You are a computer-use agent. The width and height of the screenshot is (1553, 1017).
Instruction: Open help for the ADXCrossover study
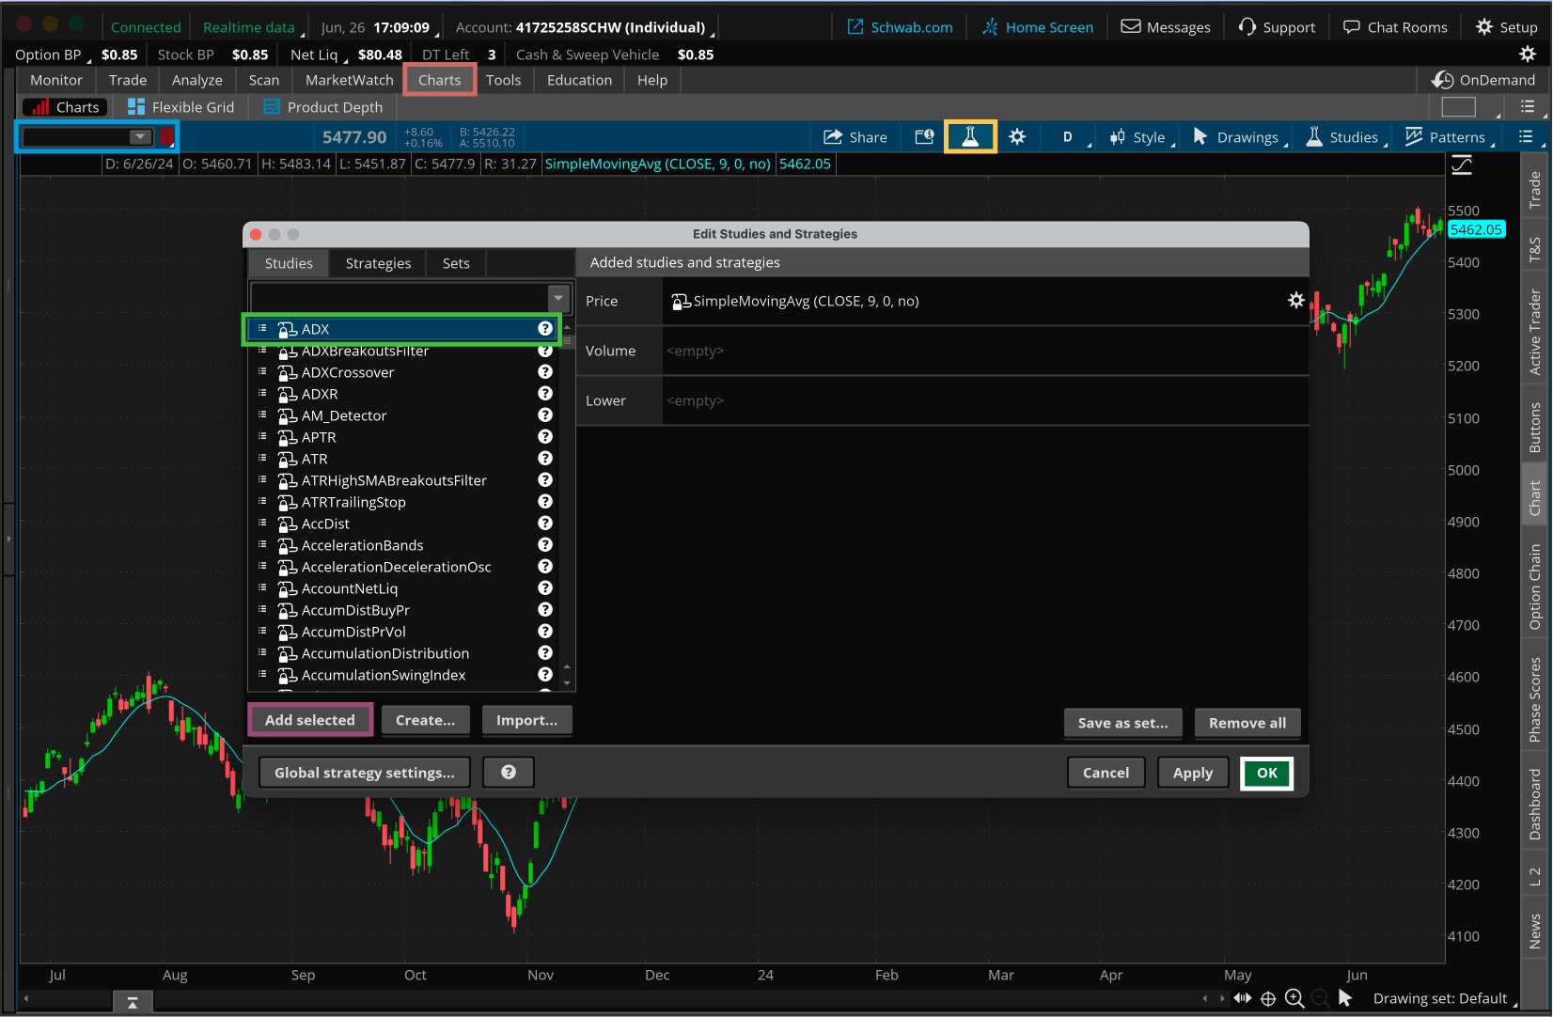point(544,372)
